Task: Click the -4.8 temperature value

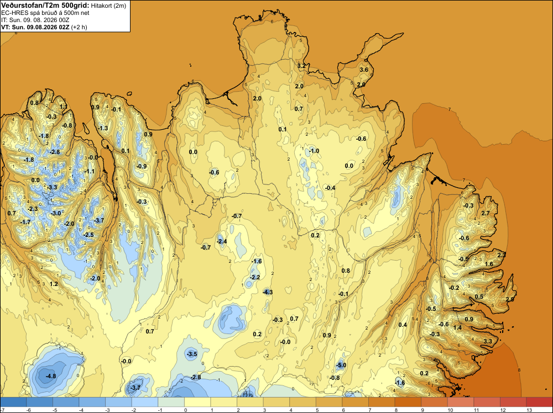Action: (51, 376)
